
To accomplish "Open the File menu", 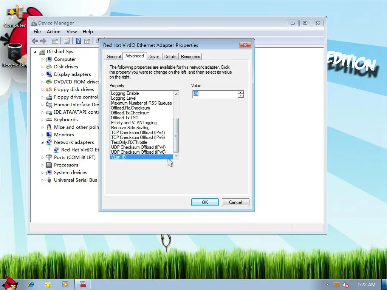I will (37, 32).
